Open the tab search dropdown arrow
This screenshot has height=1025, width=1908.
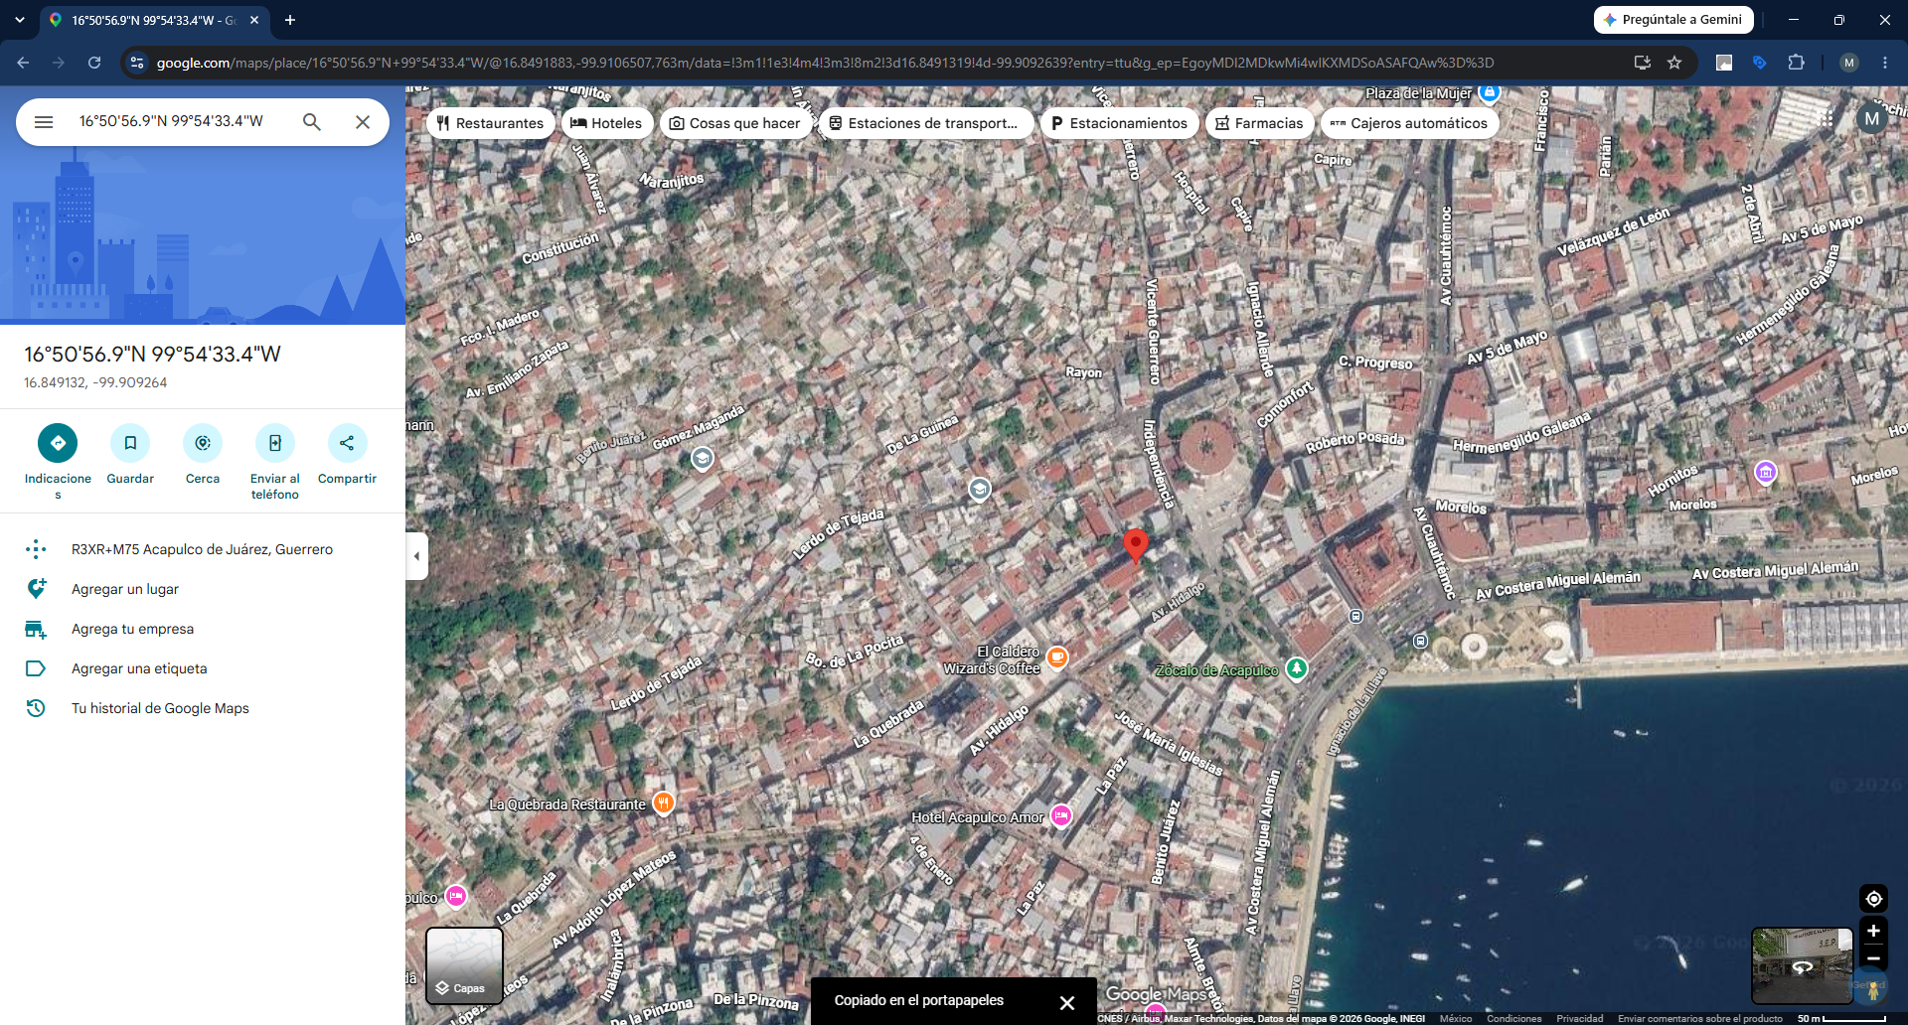[20, 20]
